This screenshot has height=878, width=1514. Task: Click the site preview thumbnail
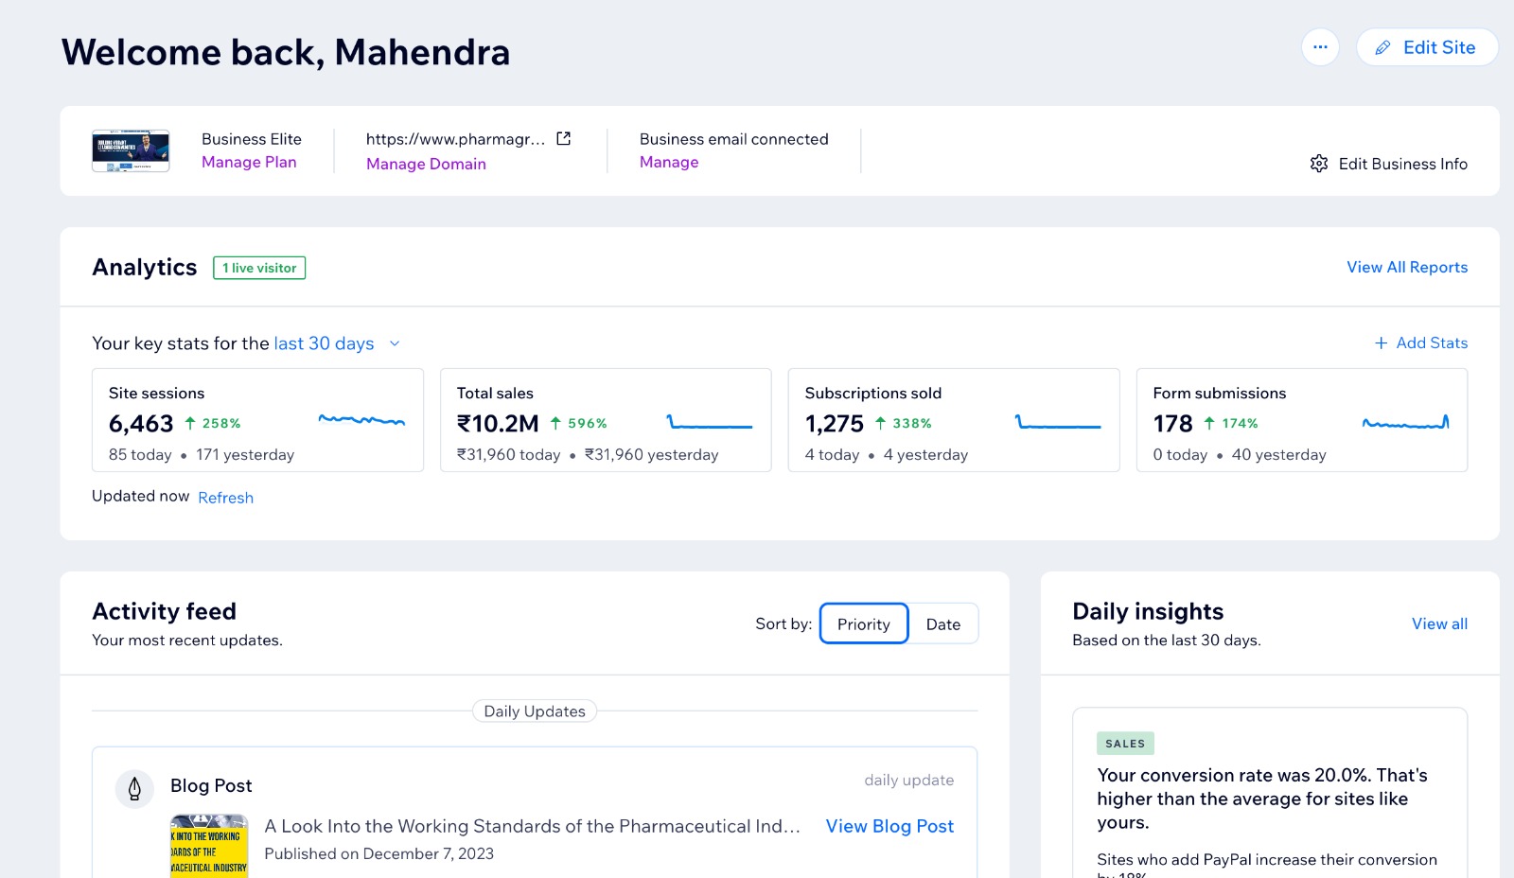[131, 151]
